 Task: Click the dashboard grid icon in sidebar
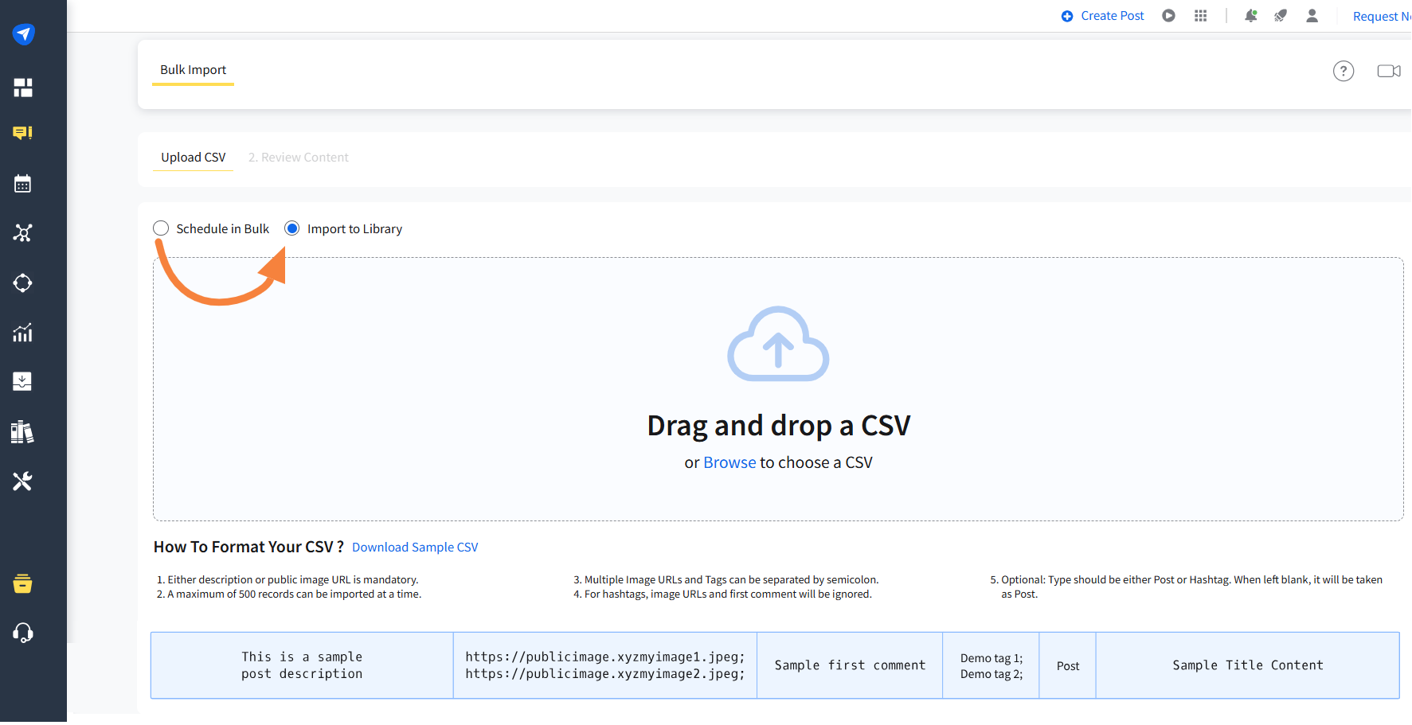[23, 88]
